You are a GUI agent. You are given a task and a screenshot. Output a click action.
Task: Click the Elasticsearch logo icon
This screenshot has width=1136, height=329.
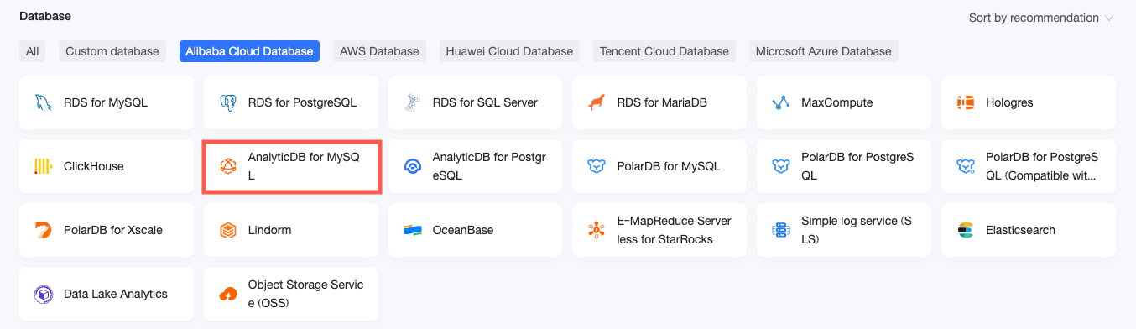(966, 230)
